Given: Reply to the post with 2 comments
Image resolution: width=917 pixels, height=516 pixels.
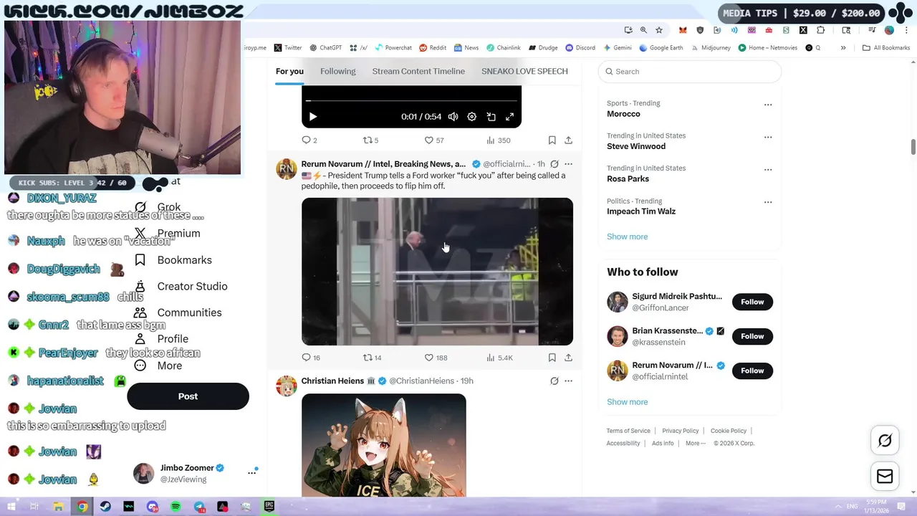Looking at the screenshot, I should [x=309, y=140].
